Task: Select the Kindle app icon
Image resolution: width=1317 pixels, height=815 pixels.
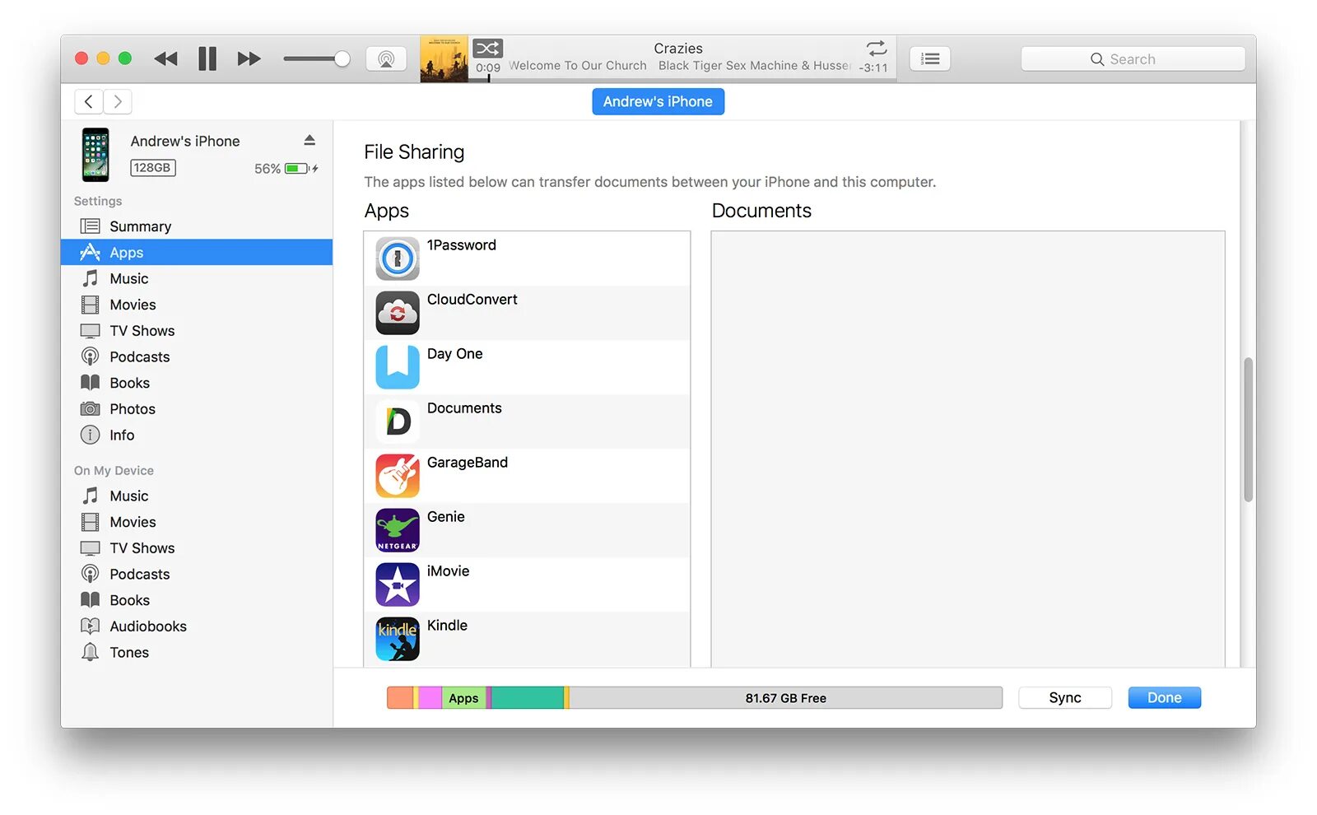Action: [398, 639]
